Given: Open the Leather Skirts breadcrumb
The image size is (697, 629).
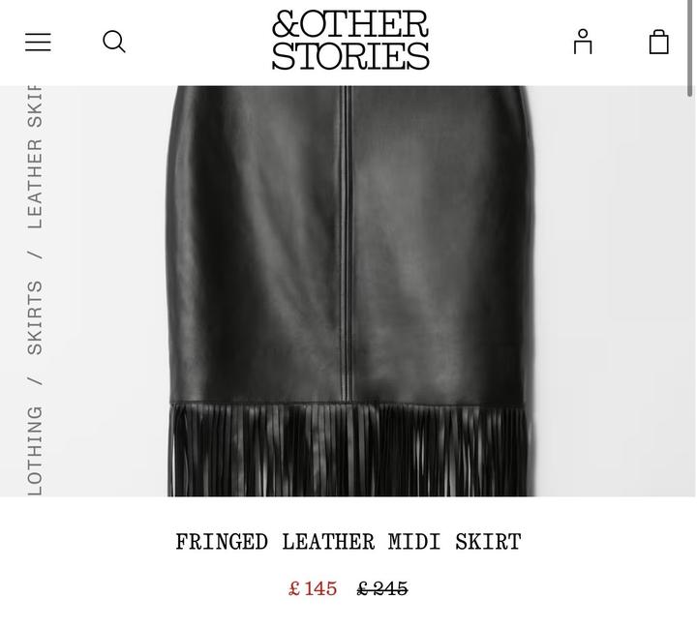Looking at the screenshot, I should [x=35, y=157].
